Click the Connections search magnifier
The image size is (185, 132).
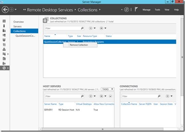[x=159, y=96]
